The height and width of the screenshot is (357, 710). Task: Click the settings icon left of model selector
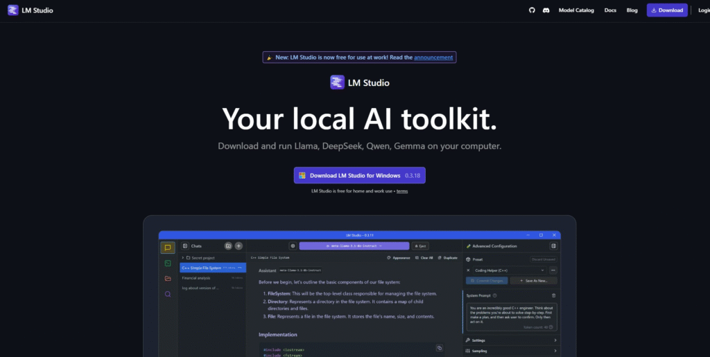293,246
